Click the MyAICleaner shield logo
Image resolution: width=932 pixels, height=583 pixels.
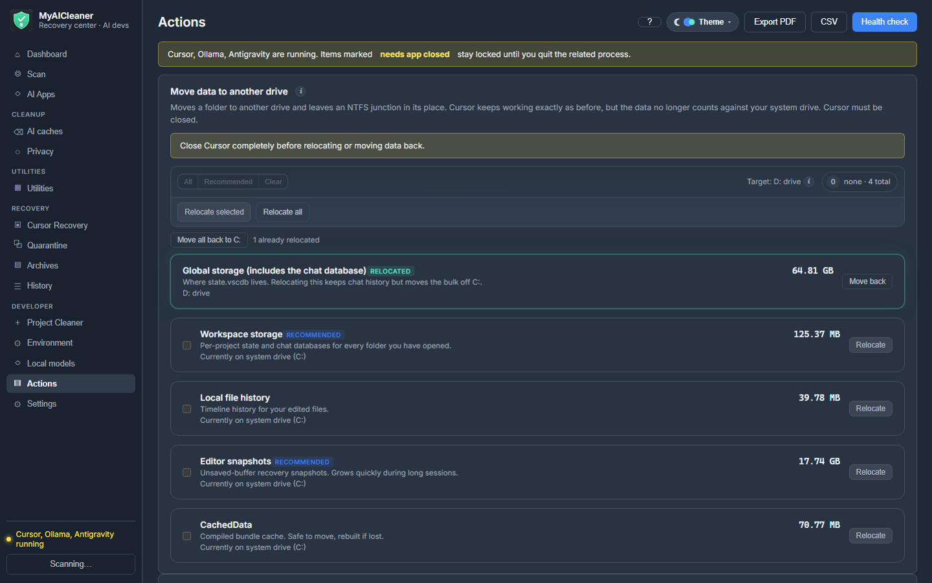click(21, 21)
